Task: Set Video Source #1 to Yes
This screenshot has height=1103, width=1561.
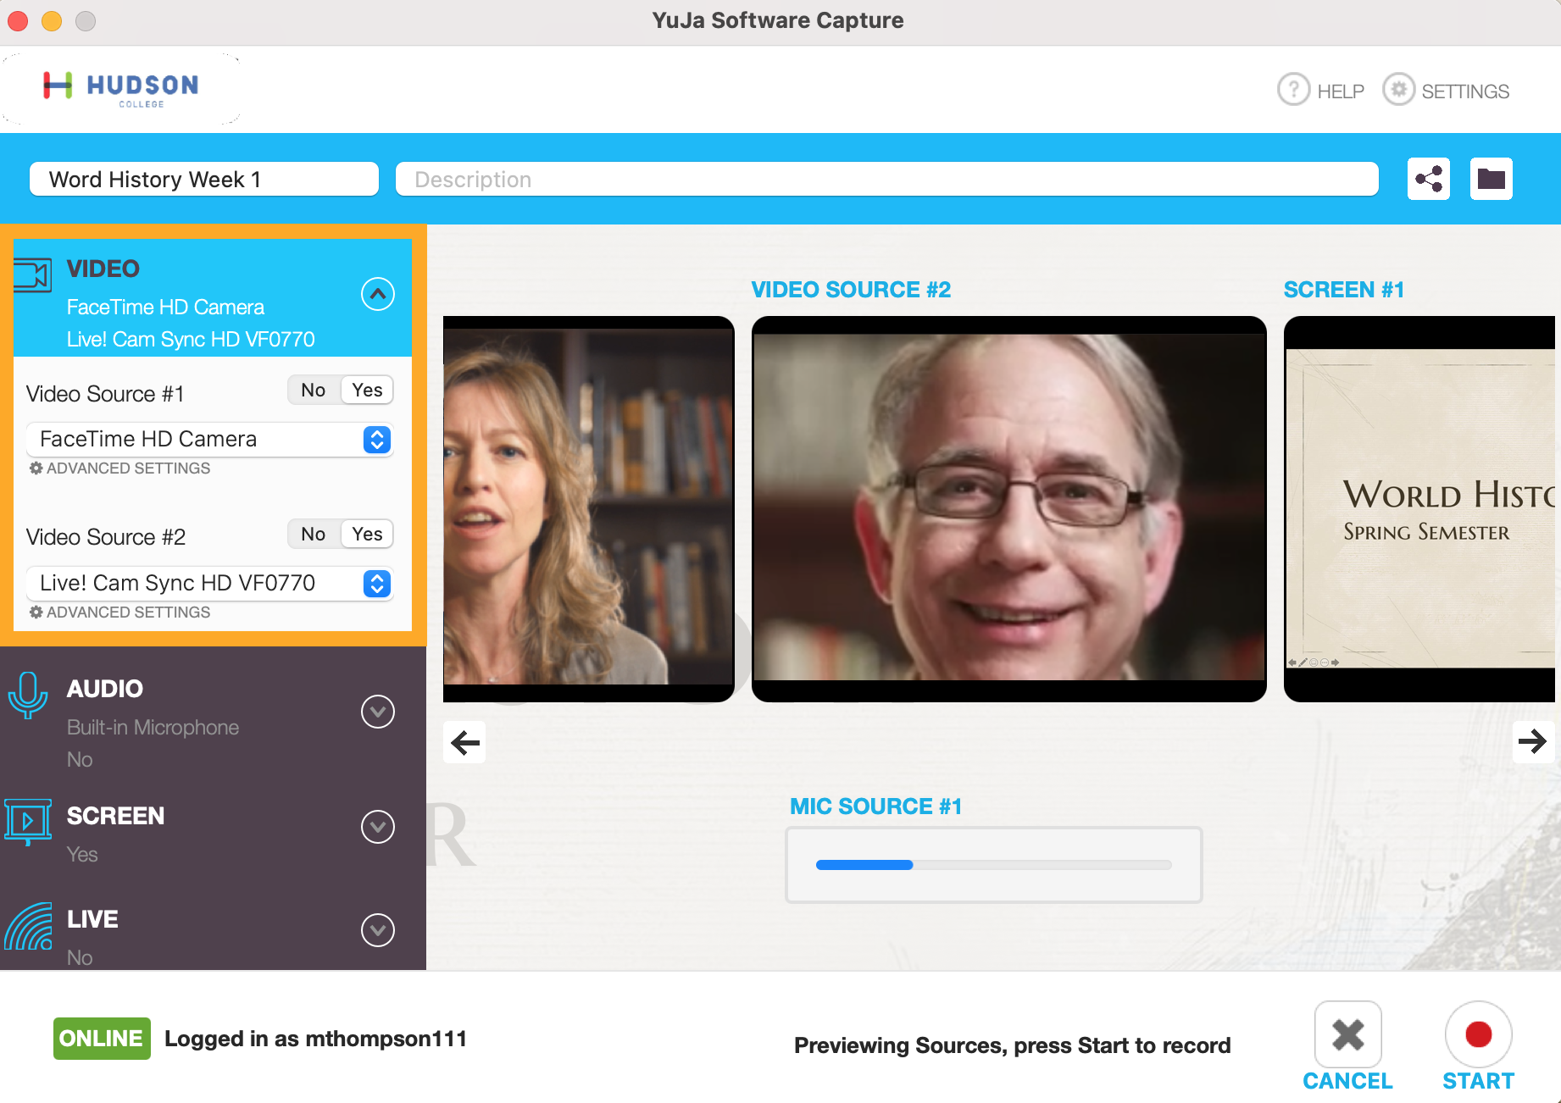Action: (368, 390)
